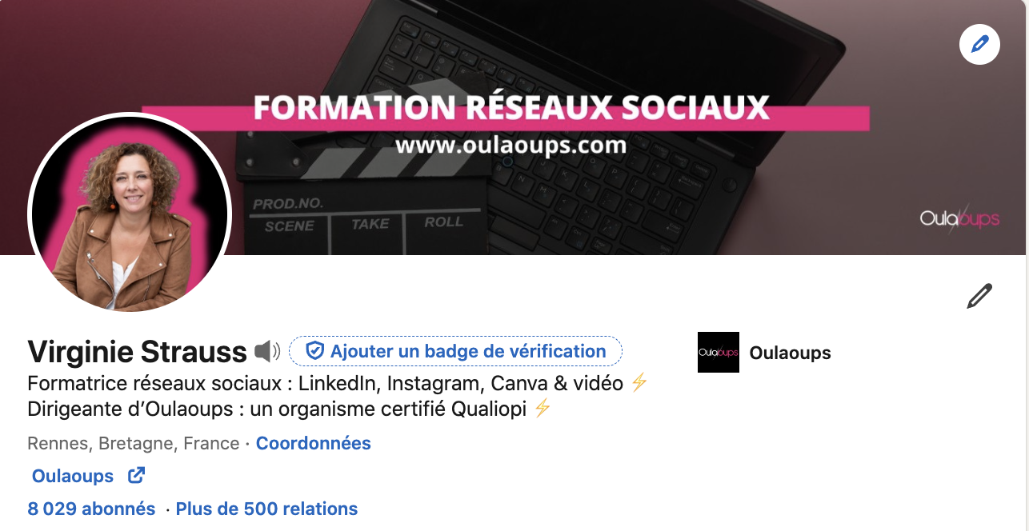
Task: Click the name Virginie Strauss
Action: 138,351
